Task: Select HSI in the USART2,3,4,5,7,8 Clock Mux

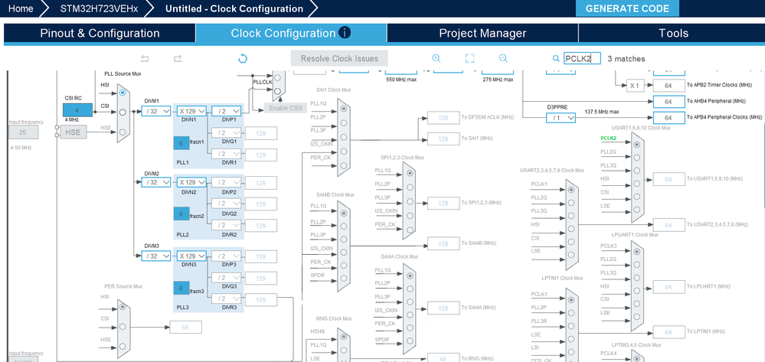Action: 571,229
